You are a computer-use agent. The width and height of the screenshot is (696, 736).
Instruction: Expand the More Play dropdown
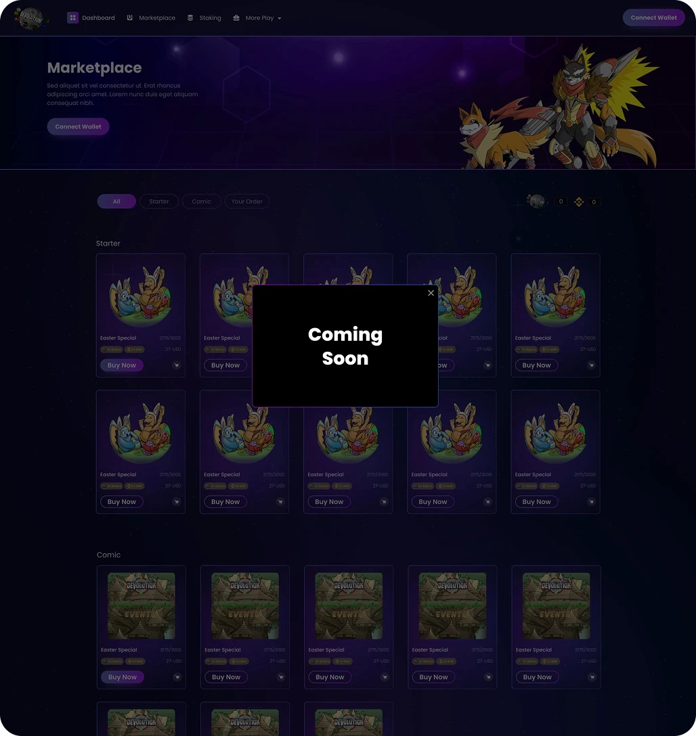pyautogui.click(x=263, y=18)
